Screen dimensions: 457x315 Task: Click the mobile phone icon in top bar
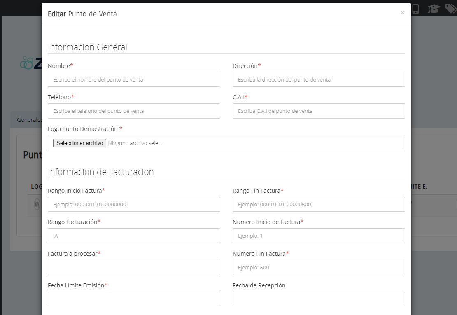[415, 9]
